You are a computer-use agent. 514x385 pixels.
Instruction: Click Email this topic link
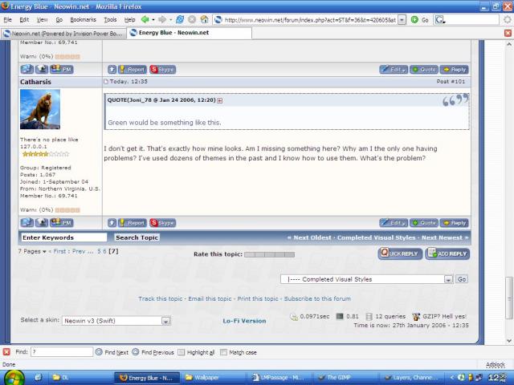[x=210, y=298]
